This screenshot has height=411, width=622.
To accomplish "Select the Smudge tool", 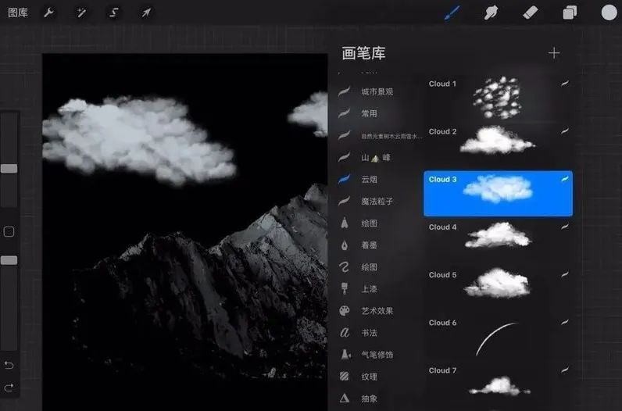I will 492,13.
